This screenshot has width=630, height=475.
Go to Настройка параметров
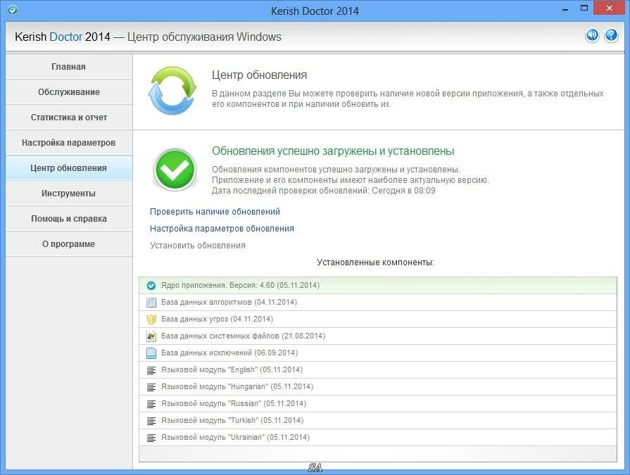pyautogui.click(x=69, y=143)
